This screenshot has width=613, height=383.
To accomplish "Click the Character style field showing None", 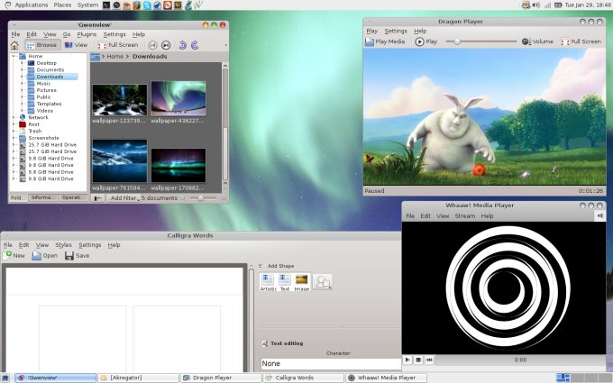I will coord(331,363).
